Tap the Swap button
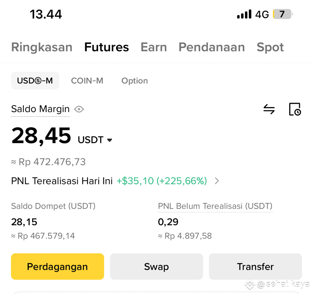This screenshot has width=313, height=294. coord(156,266)
